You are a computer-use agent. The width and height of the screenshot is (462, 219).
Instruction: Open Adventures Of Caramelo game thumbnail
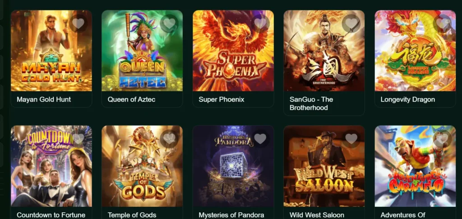click(x=415, y=166)
